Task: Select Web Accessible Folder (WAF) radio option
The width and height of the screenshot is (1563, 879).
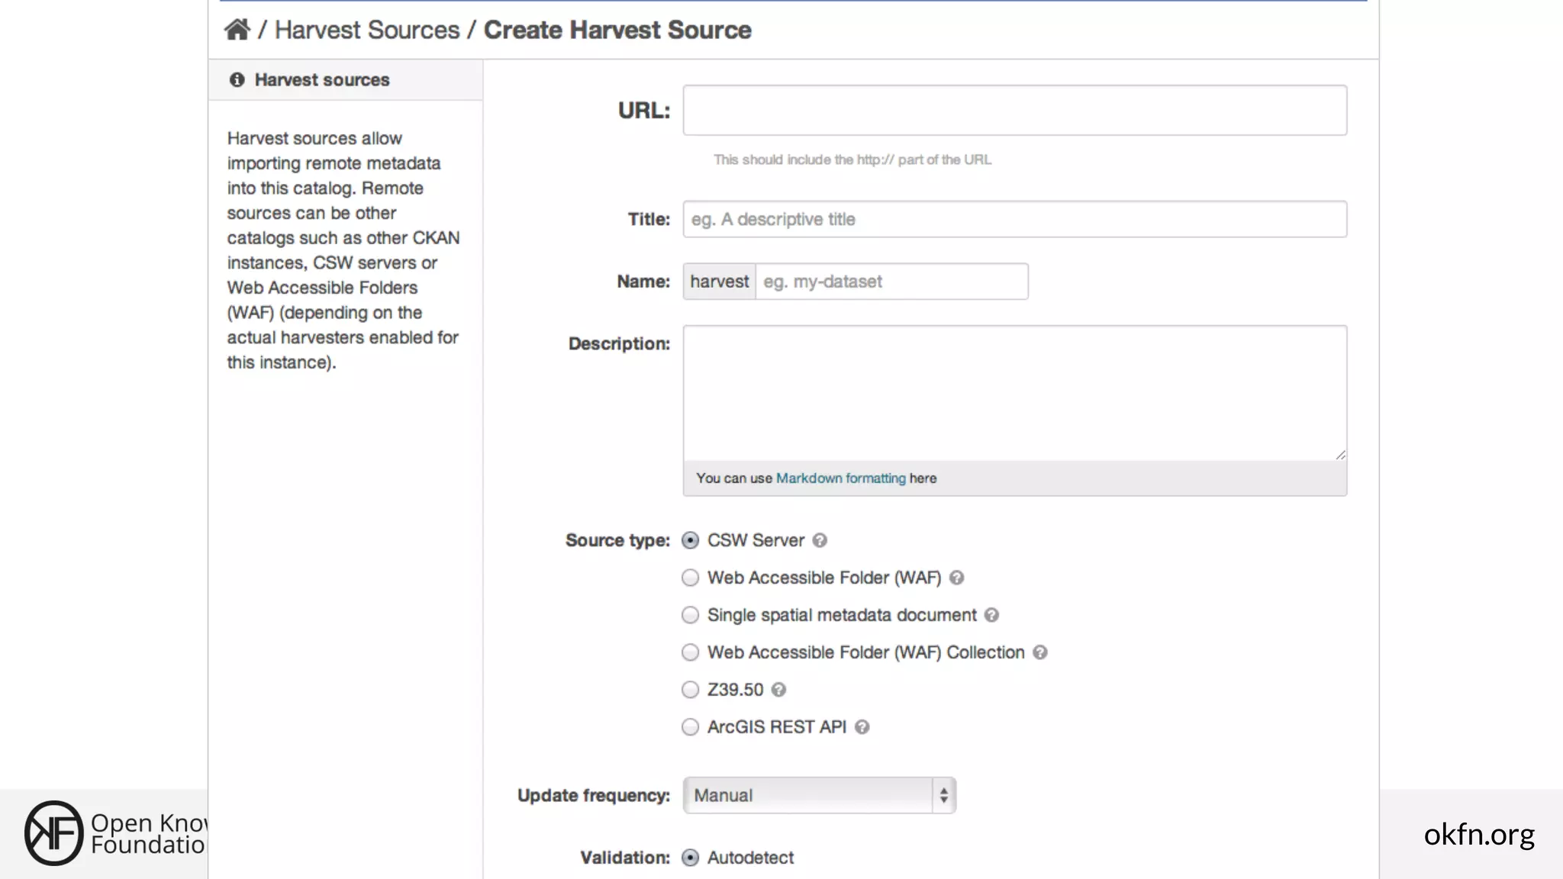Action: point(690,578)
